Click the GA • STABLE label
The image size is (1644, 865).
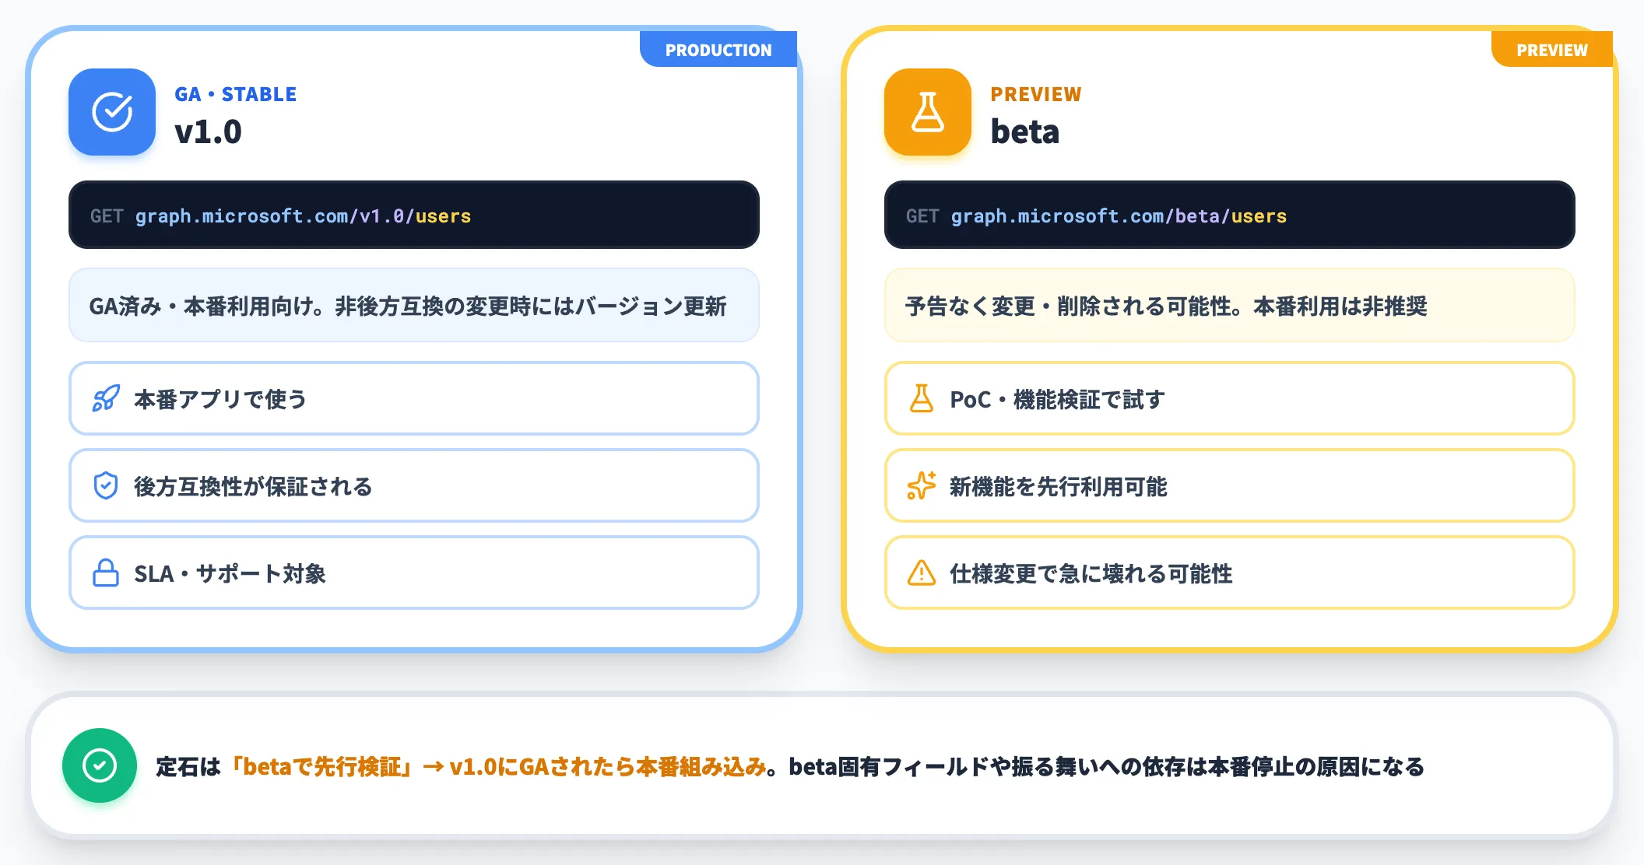(235, 94)
